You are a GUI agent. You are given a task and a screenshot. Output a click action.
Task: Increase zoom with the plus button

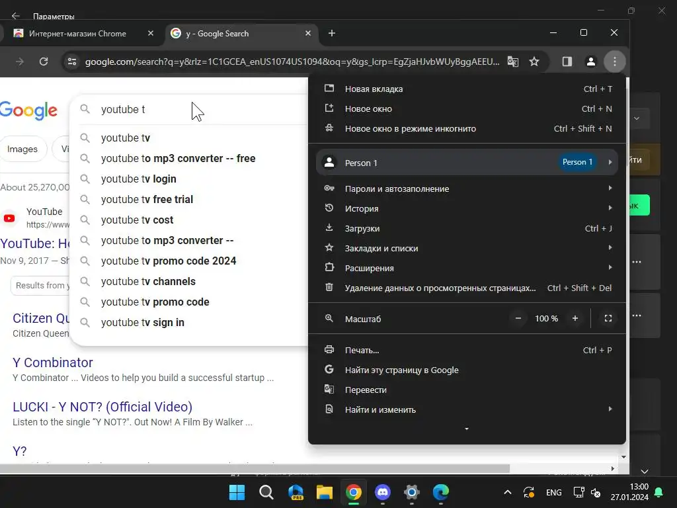coord(575,318)
